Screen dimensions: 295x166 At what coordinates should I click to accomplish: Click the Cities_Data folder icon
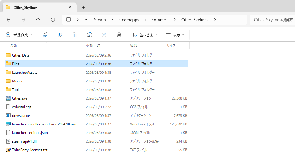pyautogui.click(x=8, y=55)
